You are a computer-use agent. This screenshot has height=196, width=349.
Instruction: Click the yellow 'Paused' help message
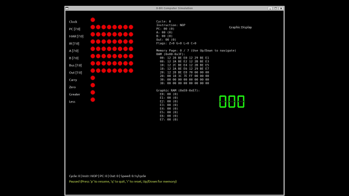point(123,181)
